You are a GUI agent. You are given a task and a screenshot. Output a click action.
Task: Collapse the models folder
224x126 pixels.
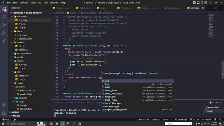[12, 42]
